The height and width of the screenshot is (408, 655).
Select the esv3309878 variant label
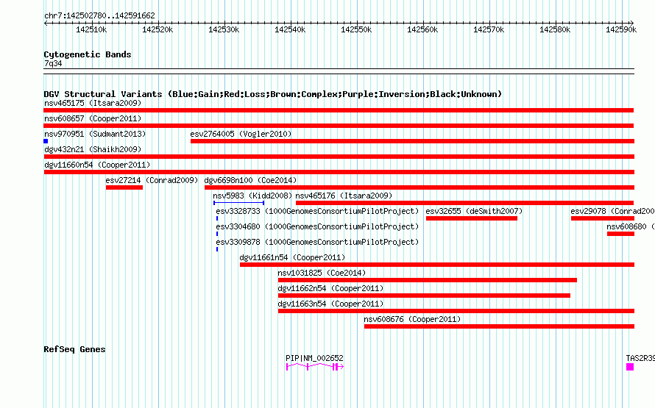pyautogui.click(x=317, y=242)
